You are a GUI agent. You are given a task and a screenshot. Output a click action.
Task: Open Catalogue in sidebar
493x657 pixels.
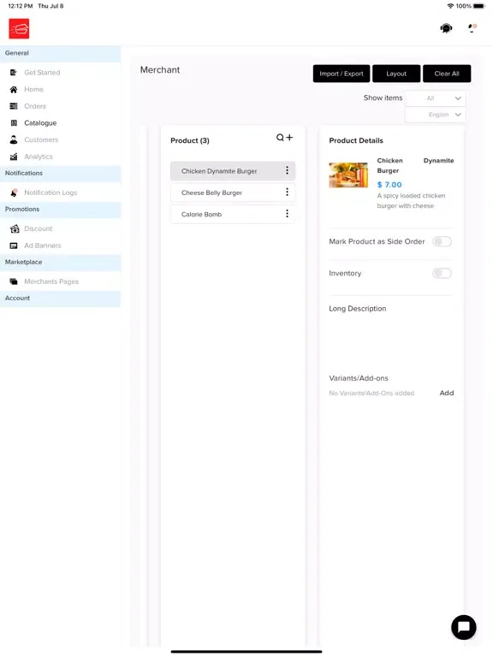(40, 123)
